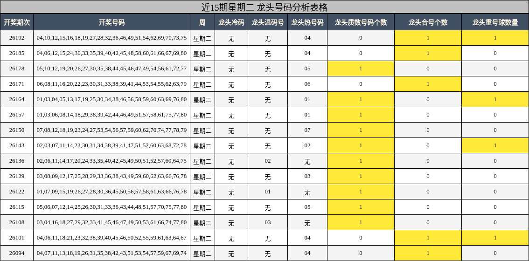Select winning numbers starting 02,03,07,11,14

click(x=111, y=145)
